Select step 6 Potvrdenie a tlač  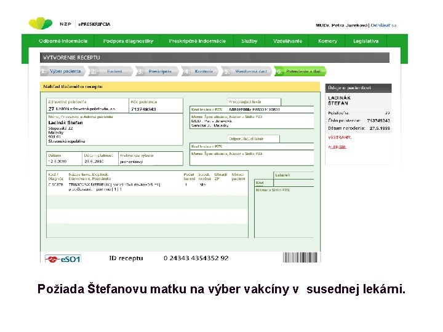pos(300,71)
